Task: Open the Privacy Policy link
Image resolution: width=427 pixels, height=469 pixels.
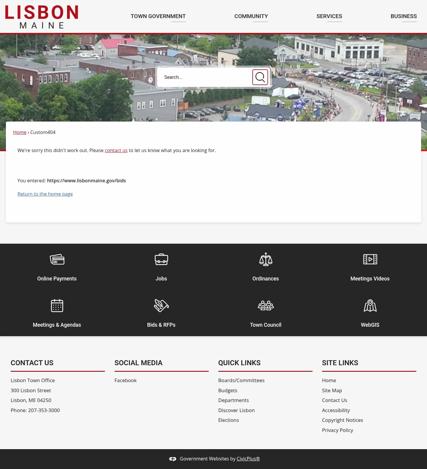Action: [337, 430]
